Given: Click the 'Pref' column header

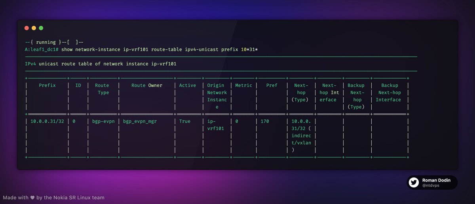Looking at the screenshot, I should point(272,85).
